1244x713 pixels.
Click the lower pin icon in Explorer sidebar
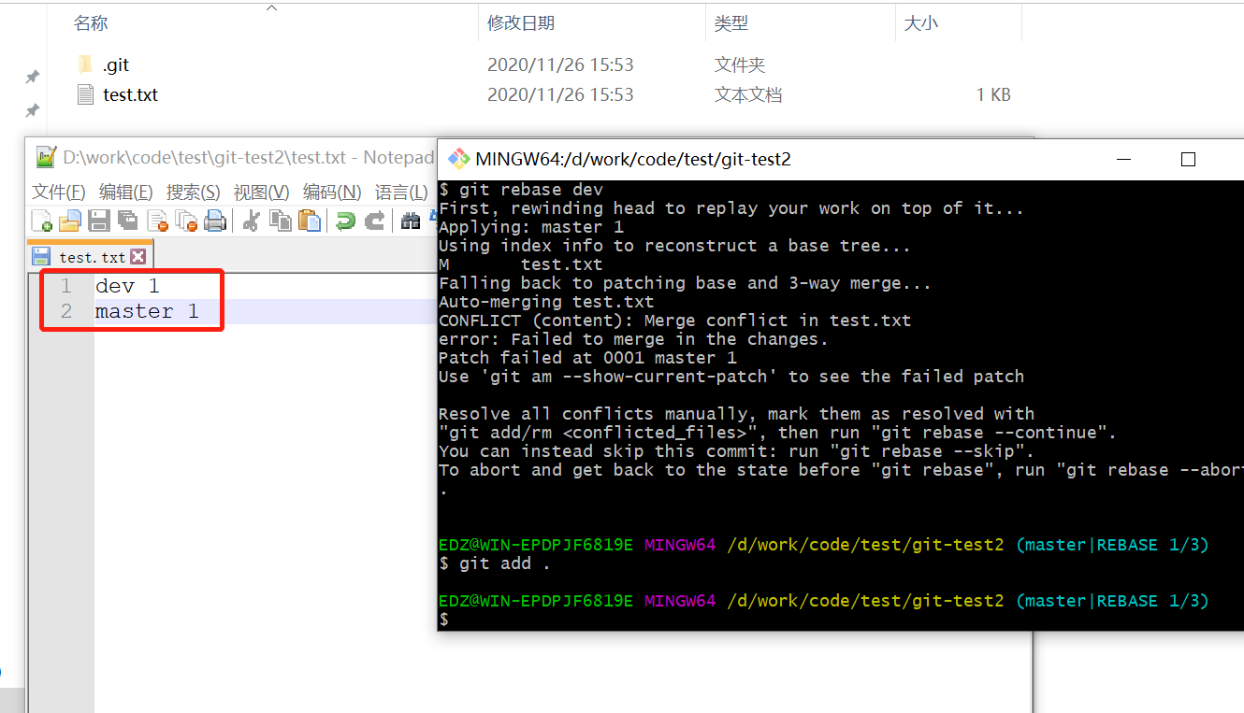[x=32, y=110]
